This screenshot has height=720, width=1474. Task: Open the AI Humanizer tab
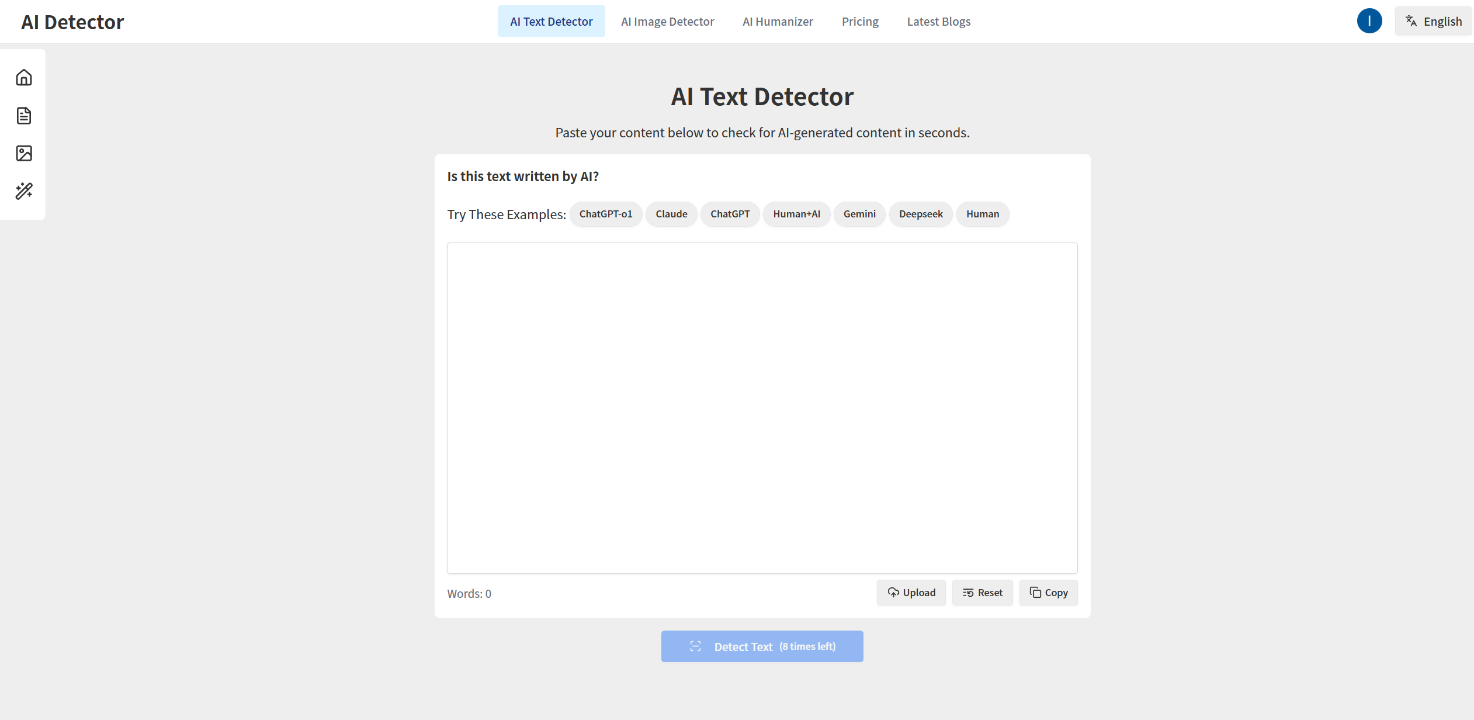tap(778, 22)
